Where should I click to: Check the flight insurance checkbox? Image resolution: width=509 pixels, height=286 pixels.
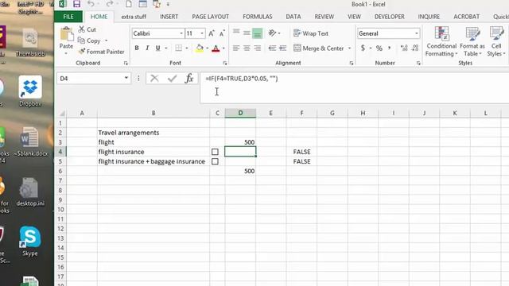click(215, 152)
